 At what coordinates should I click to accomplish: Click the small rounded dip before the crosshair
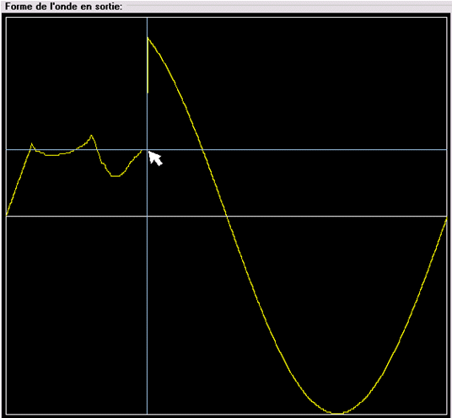click(x=115, y=175)
